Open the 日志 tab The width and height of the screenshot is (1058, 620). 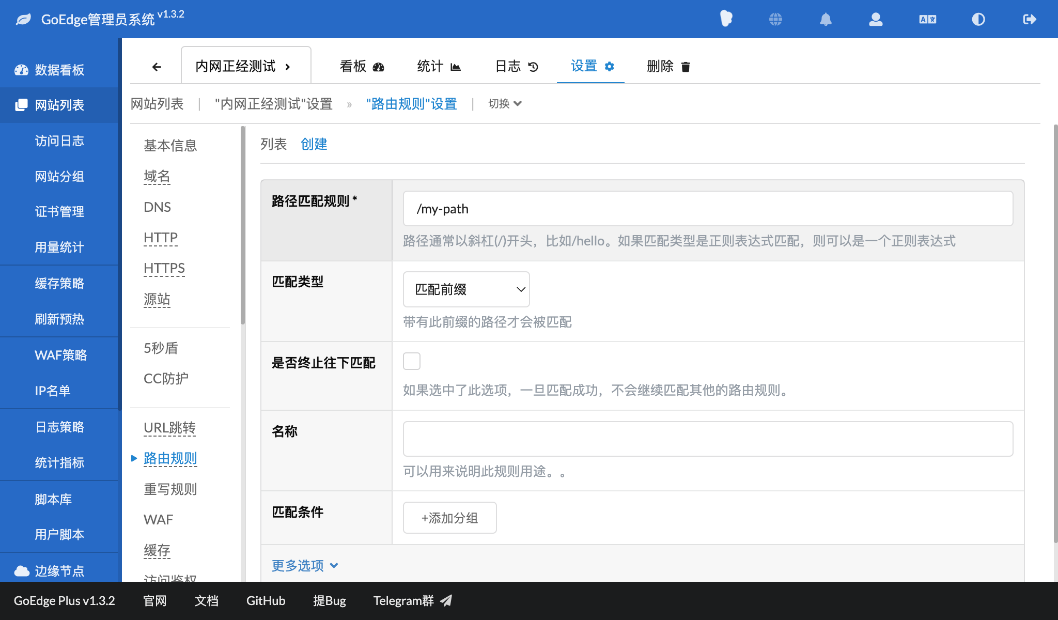click(517, 66)
